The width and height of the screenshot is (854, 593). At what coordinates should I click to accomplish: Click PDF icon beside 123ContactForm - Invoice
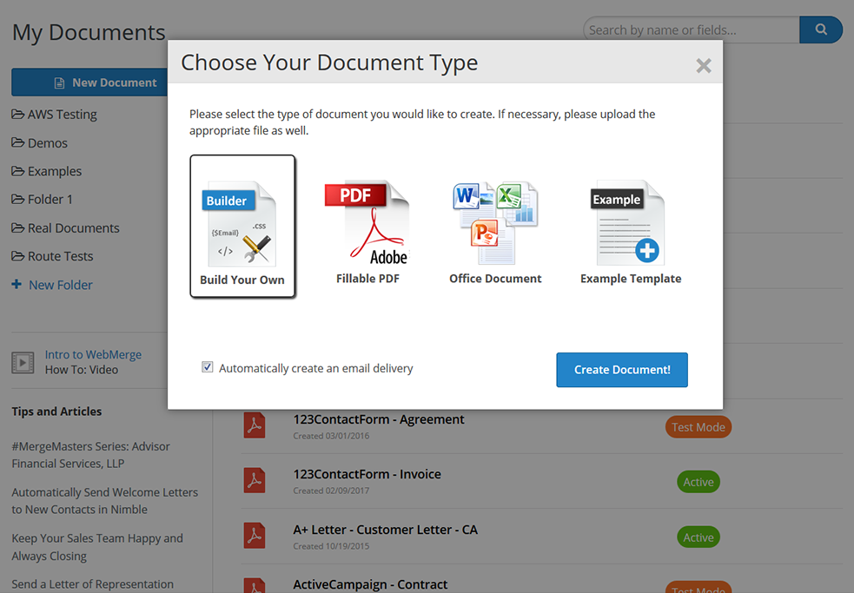coord(254,481)
